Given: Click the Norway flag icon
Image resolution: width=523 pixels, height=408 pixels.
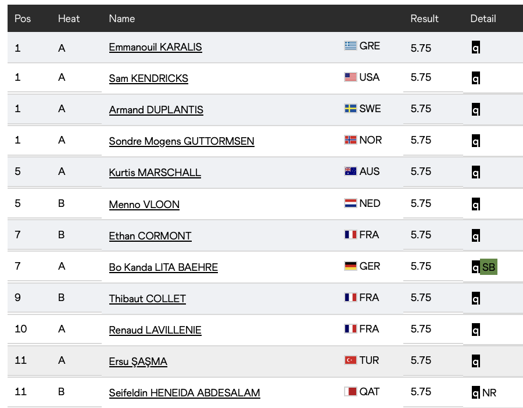Looking at the screenshot, I should point(350,140).
